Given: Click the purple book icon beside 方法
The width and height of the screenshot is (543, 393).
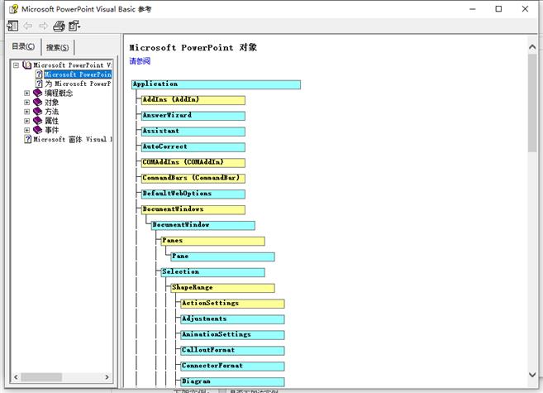Looking at the screenshot, I should coord(37,112).
